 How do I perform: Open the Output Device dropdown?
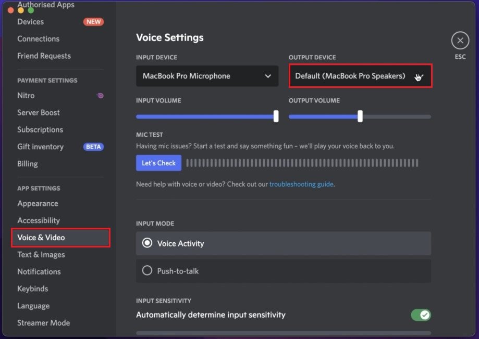point(360,76)
